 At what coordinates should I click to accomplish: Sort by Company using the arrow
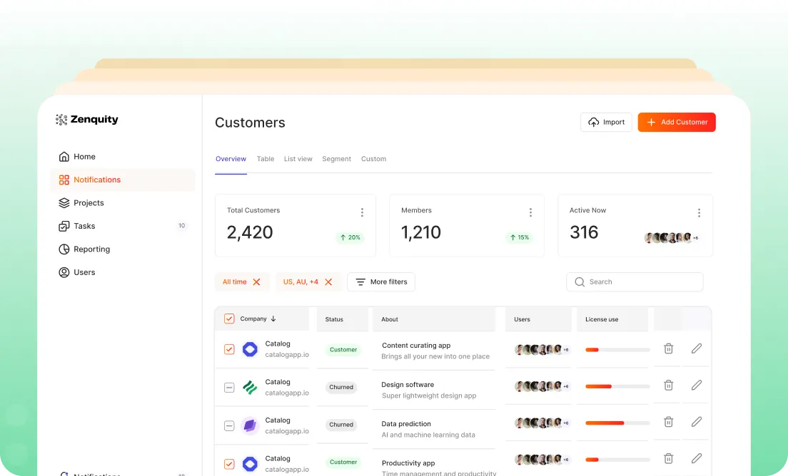[273, 319]
